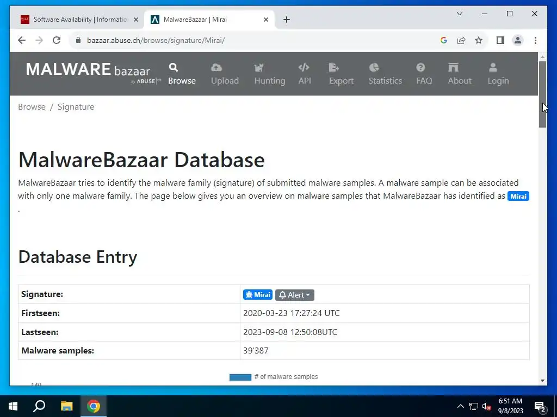Click the Database Entry heading

click(77, 257)
